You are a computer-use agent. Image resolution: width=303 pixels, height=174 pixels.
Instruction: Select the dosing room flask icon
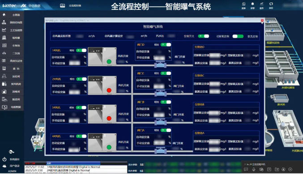[4, 76]
